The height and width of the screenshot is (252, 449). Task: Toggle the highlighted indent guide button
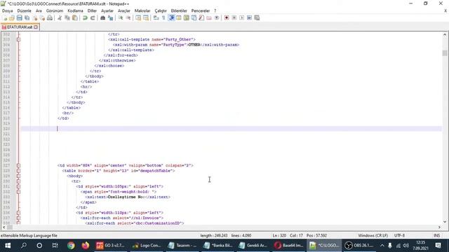pos(171,18)
